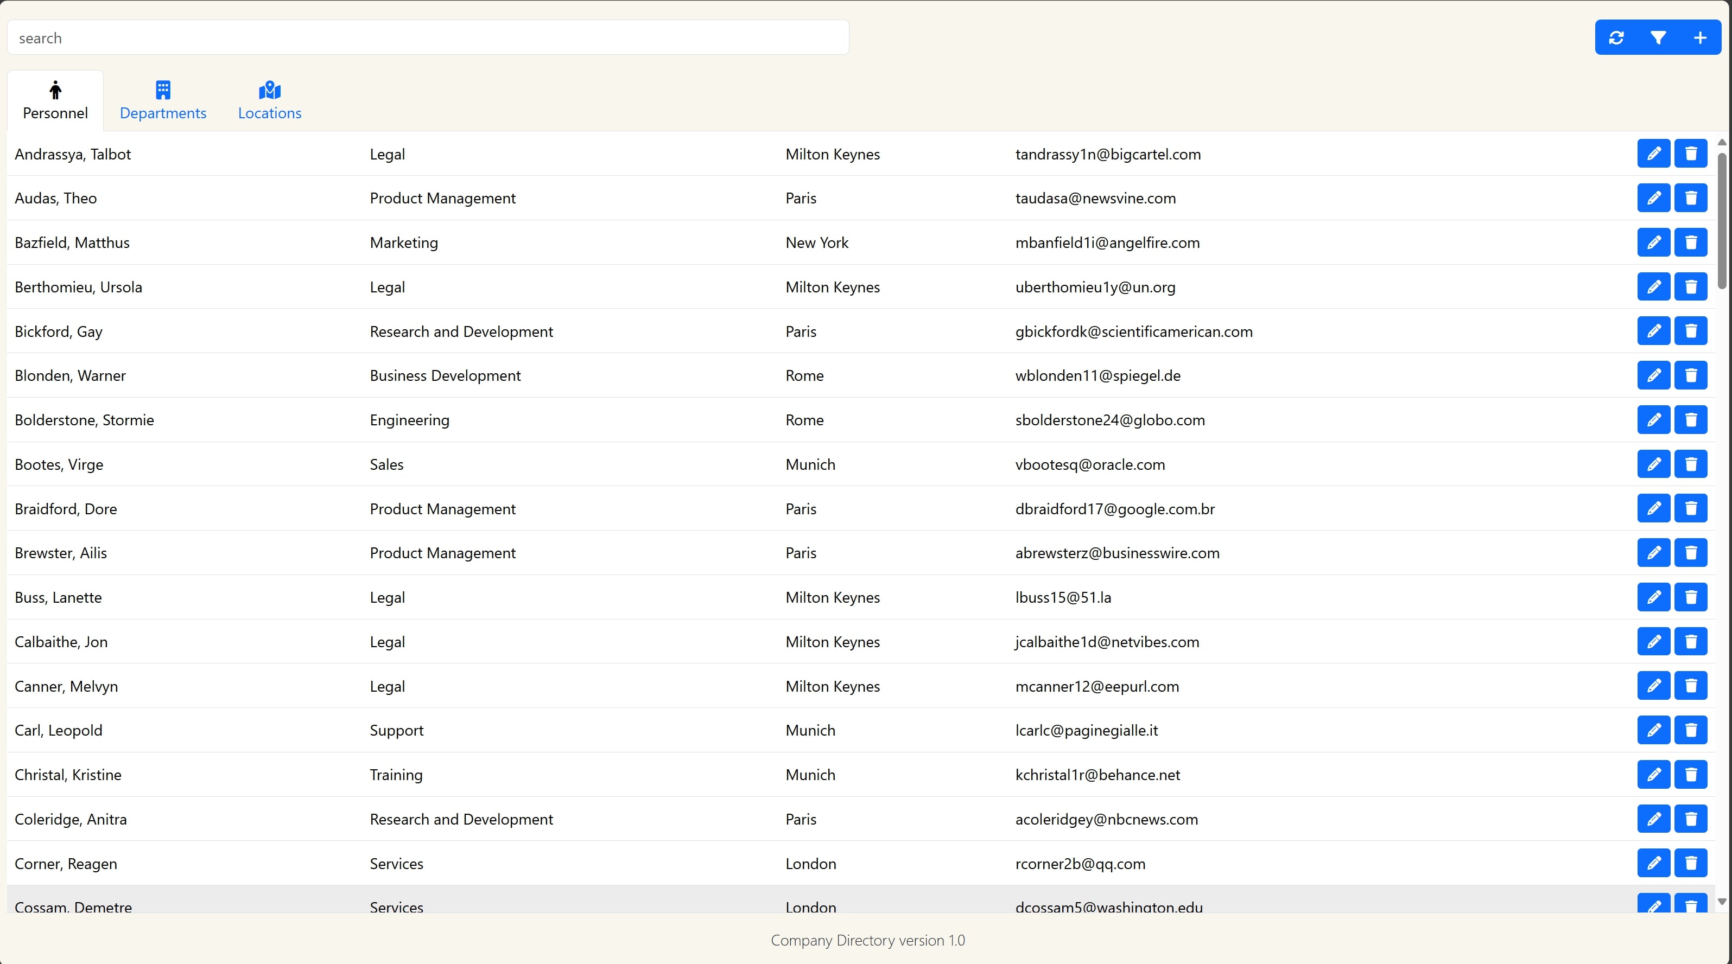Trash the Brewster, Ailis row

pos(1690,553)
